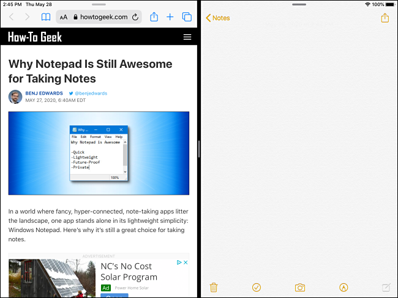Click the How-To Geek site logo
This screenshot has width=398, height=298.
tap(35, 37)
